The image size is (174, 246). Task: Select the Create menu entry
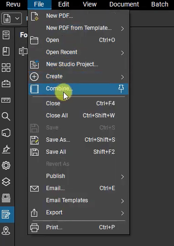79,76
